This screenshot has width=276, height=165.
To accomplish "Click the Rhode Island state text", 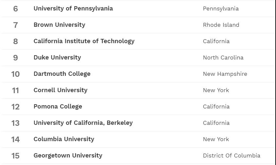I will click(221, 25).
